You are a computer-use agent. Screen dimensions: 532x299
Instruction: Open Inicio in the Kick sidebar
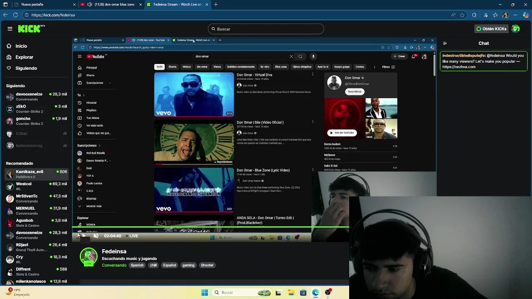point(36,46)
